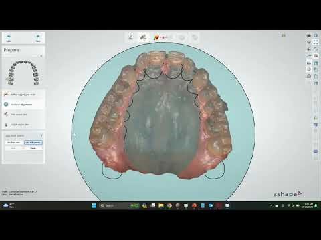Click the highlighted Set with points button

pyautogui.click(x=33, y=143)
